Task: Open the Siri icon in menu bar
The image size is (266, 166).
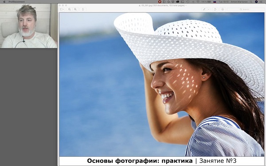Action: click(x=256, y=2)
